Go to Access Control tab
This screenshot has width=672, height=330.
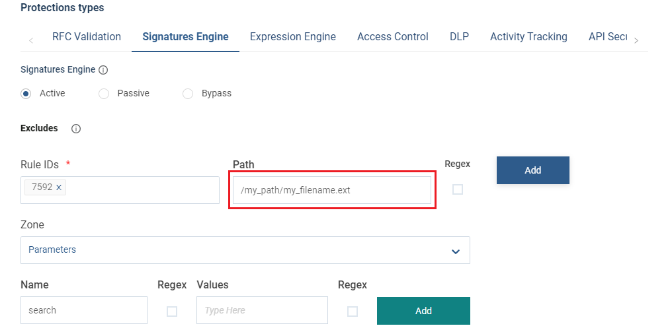pos(392,37)
